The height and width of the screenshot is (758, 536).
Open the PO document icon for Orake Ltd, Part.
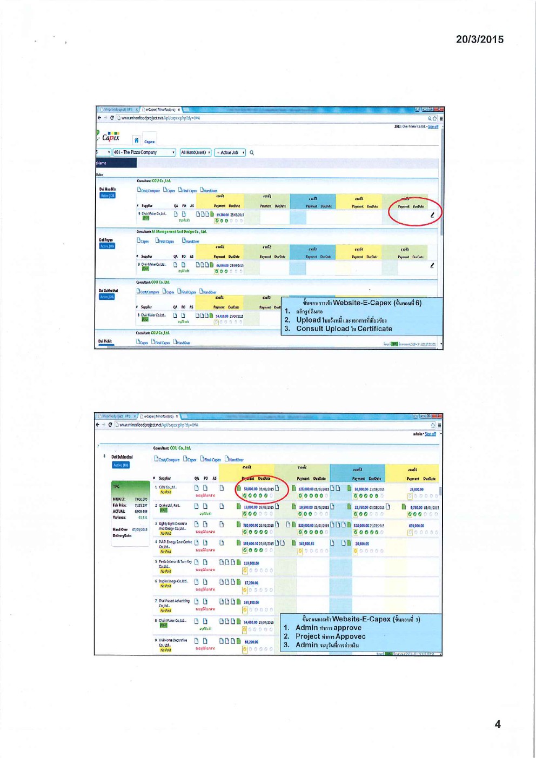point(205,506)
